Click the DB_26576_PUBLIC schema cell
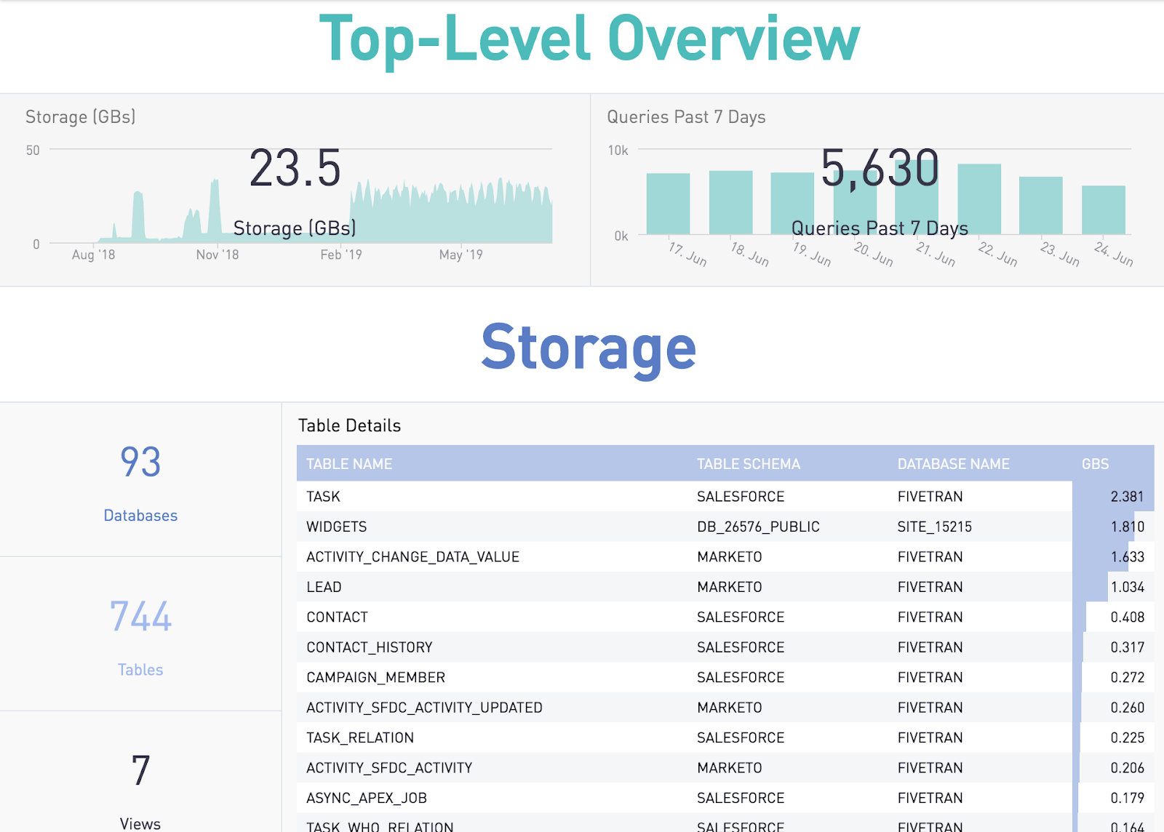Screen dimensions: 1164x832 [758, 527]
